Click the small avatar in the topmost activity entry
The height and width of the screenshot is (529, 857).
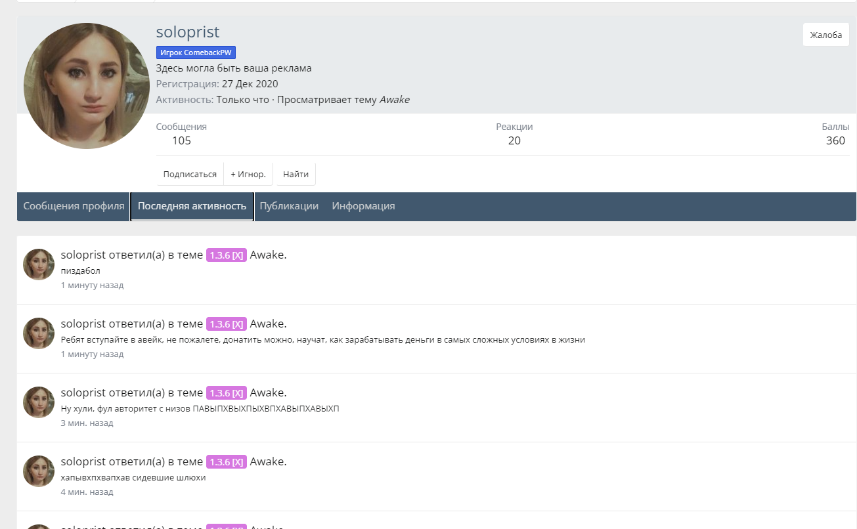39,264
